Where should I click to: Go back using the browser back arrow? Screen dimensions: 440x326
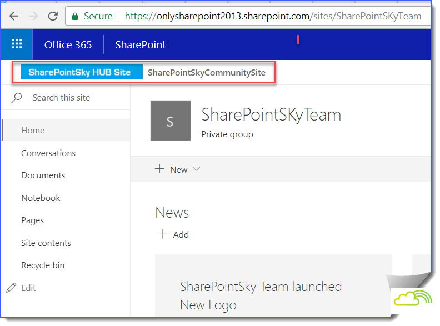14,16
